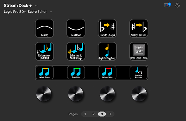Image resolution: width=186 pixels, height=121 pixels.
Task: Select page 3
Action: click(x=102, y=114)
